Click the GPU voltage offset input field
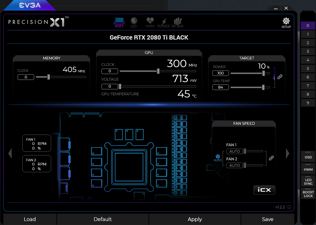The height and width of the screenshot is (225, 316). tap(110, 86)
